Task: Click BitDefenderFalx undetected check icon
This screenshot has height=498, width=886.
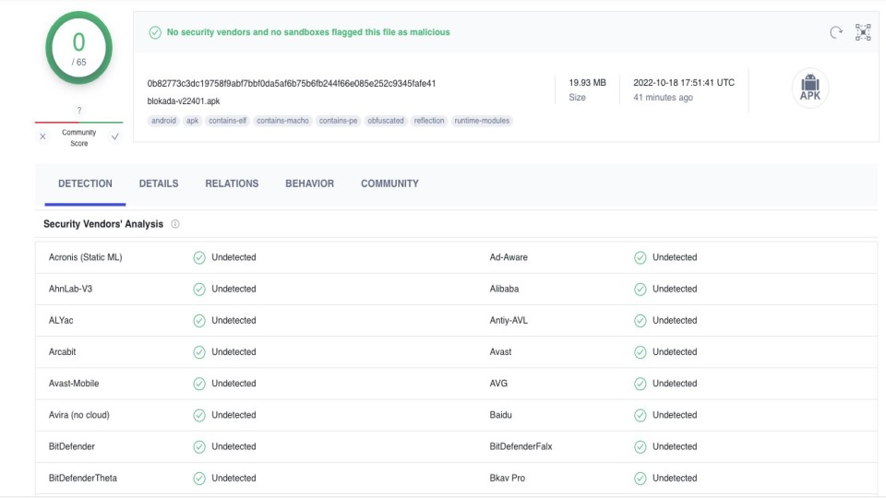Action: 640,447
